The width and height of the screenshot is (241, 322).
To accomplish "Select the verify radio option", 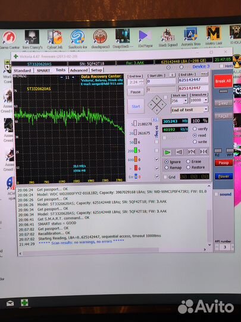I will [195, 129].
